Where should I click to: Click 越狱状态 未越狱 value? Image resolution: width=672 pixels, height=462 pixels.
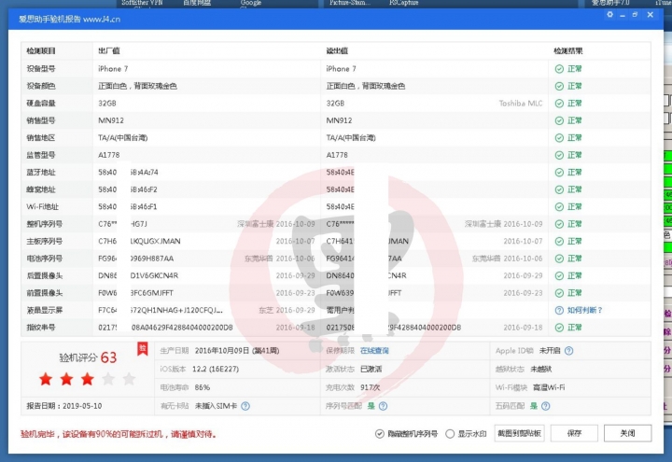pos(541,369)
